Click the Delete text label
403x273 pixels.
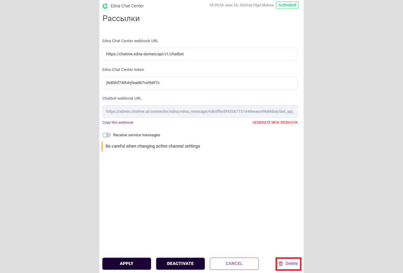point(292,264)
